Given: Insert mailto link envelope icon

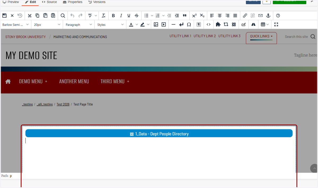Looking at the screenshot, I should click(x=260, y=16).
